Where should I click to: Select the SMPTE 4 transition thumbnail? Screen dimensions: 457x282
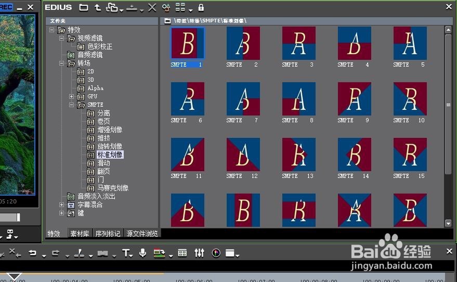point(355,43)
